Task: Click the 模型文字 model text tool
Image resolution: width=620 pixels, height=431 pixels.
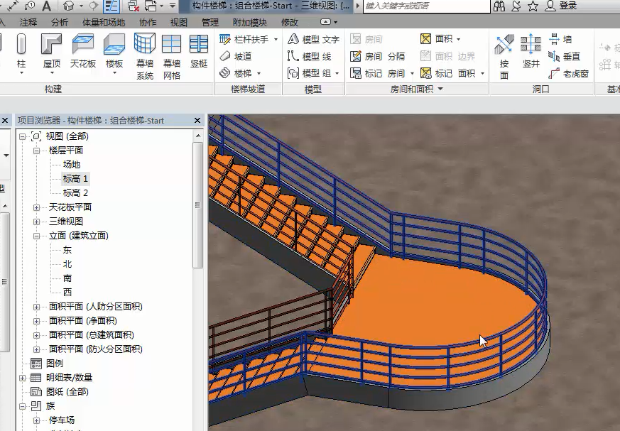Action: [313, 39]
